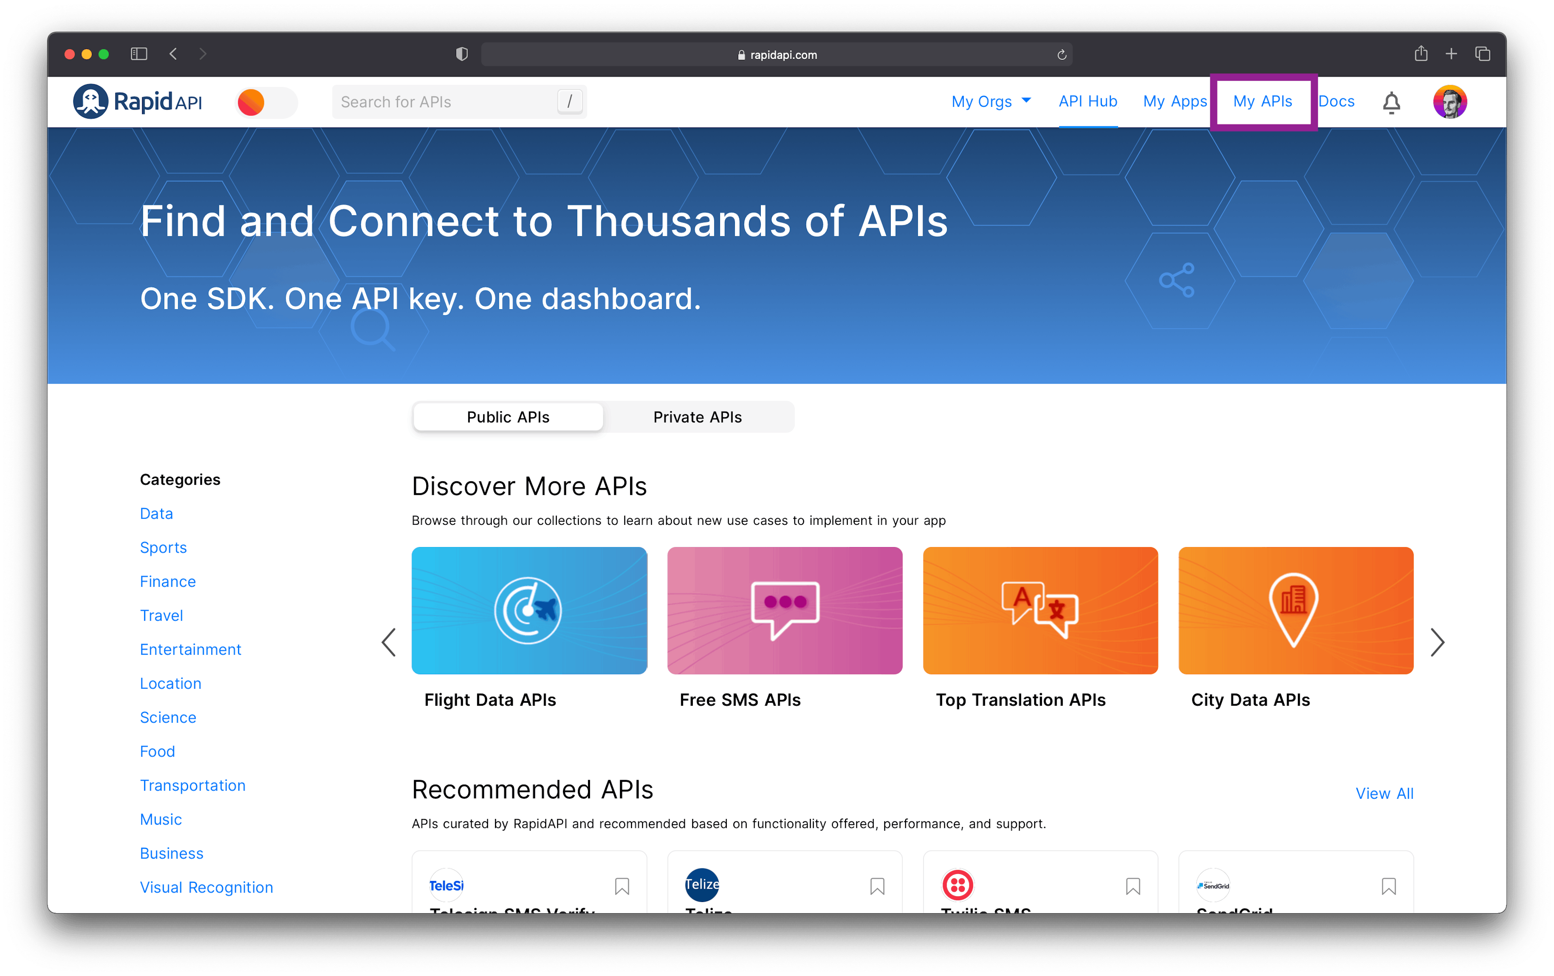Open My Apps page
1554x976 pixels.
[1174, 101]
